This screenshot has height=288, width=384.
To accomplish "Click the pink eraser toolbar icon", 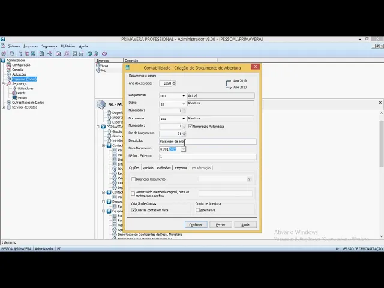I will pyautogui.click(x=104, y=53).
